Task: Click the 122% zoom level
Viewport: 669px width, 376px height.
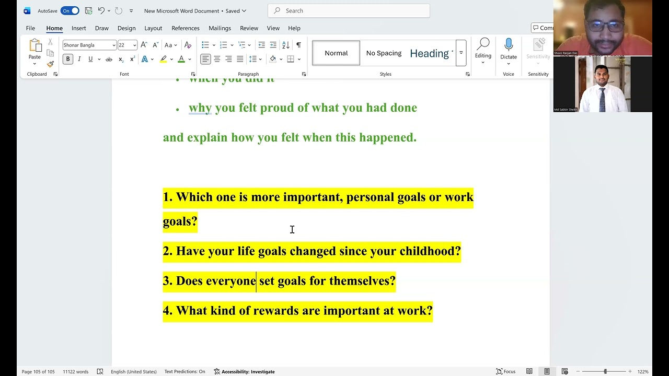Action: (643, 371)
